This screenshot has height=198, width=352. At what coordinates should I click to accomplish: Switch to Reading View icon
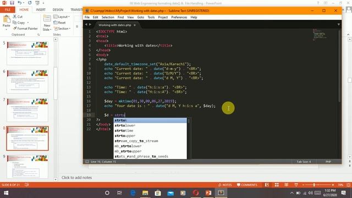click(286, 185)
